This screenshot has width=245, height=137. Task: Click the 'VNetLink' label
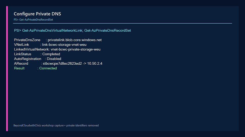click(x=21, y=45)
